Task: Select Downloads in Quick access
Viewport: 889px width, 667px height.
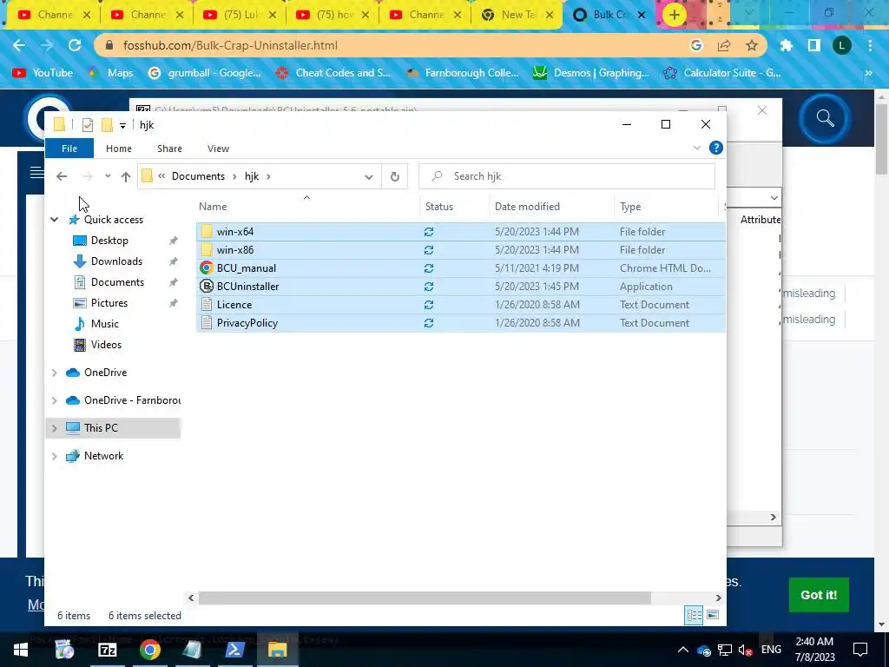Action: (x=116, y=261)
